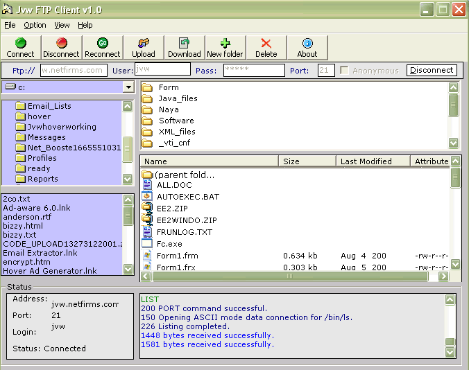Image resolution: width=469 pixels, height=370 pixels.
Task: Click the About info icon
Action: tap(307, 43)
